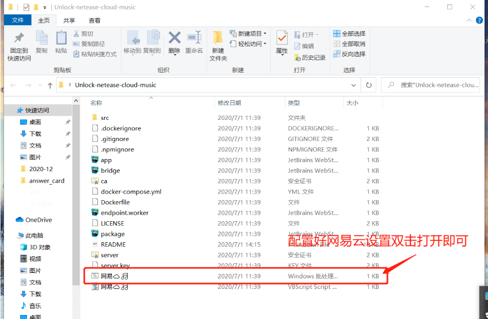Screen dimensions: 488x319
Task: Open the 打开 dropdown in ribbon
Action: tap(306, 35)
